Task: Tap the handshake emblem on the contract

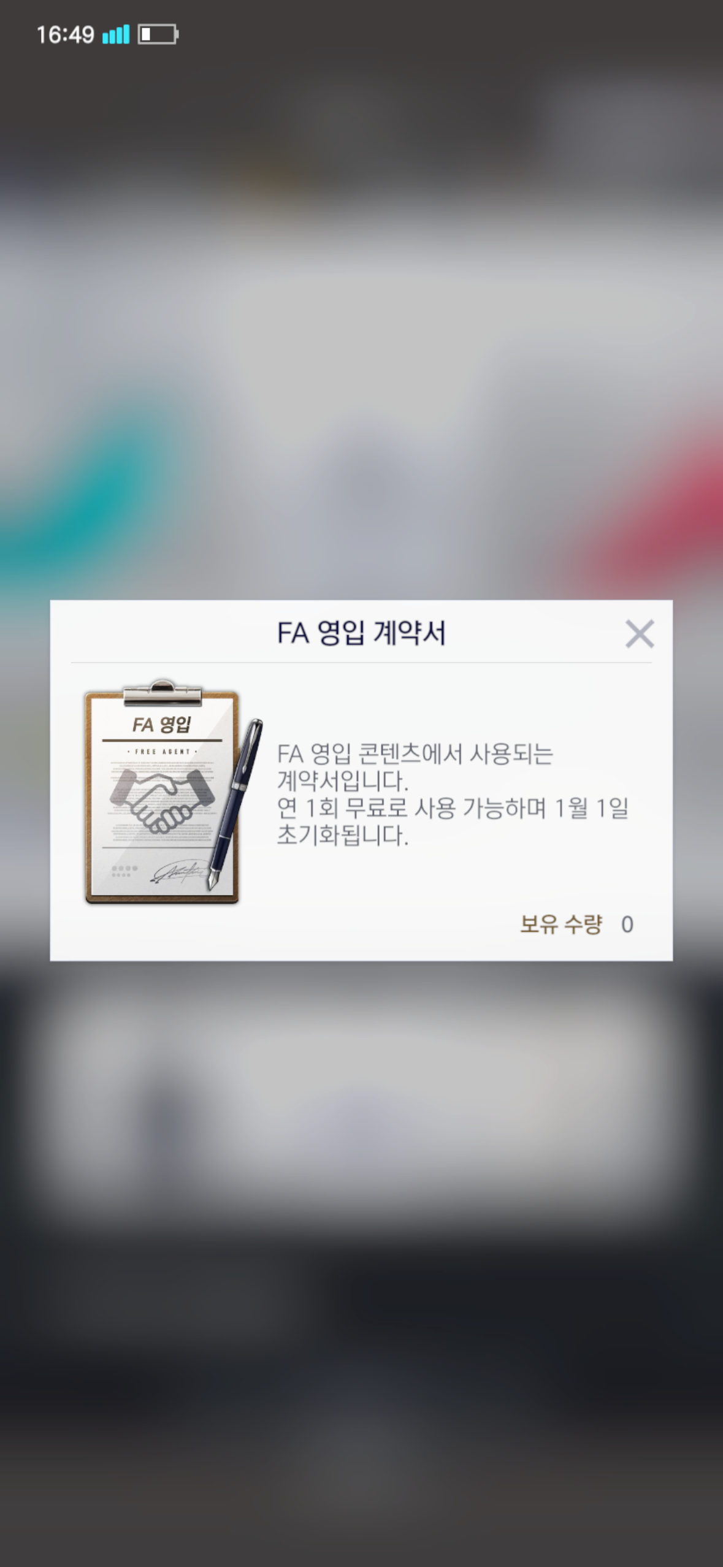Action: [162, 800]
